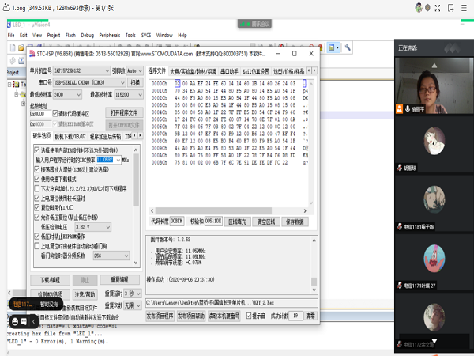This screenshot has height=356, width=474.
Task: Click hardware options vertical scrollbar thumb
Action: coord(136,180)
